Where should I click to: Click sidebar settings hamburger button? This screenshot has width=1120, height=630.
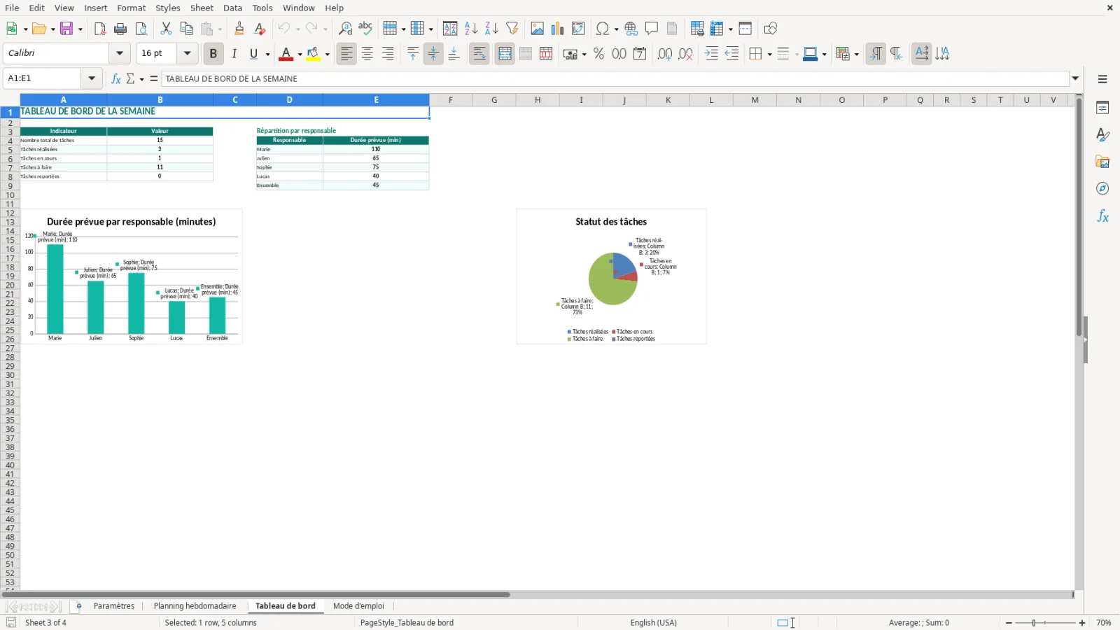[1102, 79]
